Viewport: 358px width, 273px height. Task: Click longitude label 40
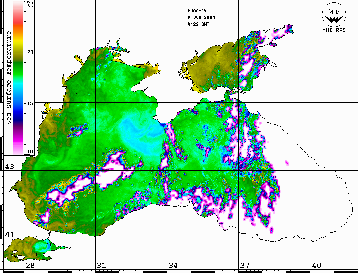(x=316, y=266)
